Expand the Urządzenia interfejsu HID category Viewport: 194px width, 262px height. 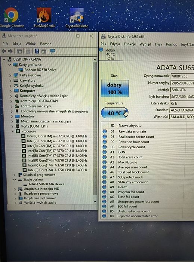15,189
